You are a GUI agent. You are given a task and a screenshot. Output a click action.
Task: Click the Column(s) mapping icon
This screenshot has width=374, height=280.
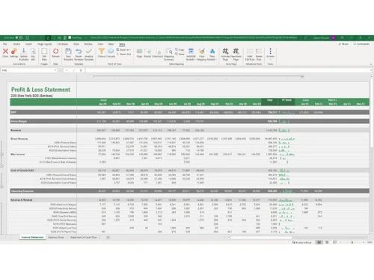click(x=158, y=52)
